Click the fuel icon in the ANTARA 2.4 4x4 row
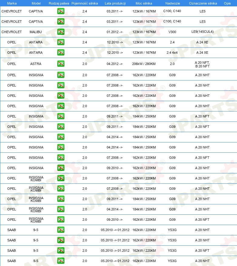237x266 pixels. 61,53
